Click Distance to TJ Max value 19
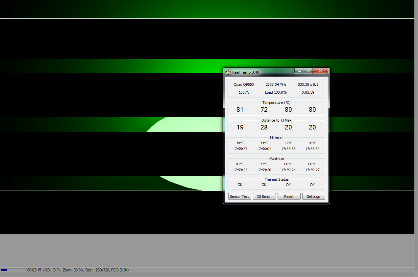The height and width of the screenshot is (277, 418). coord(240,127)
